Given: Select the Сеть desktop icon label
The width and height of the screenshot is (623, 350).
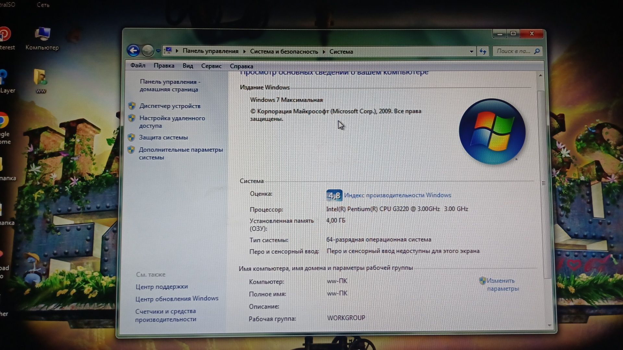Looking at the screenshot, I should (43, 5).
